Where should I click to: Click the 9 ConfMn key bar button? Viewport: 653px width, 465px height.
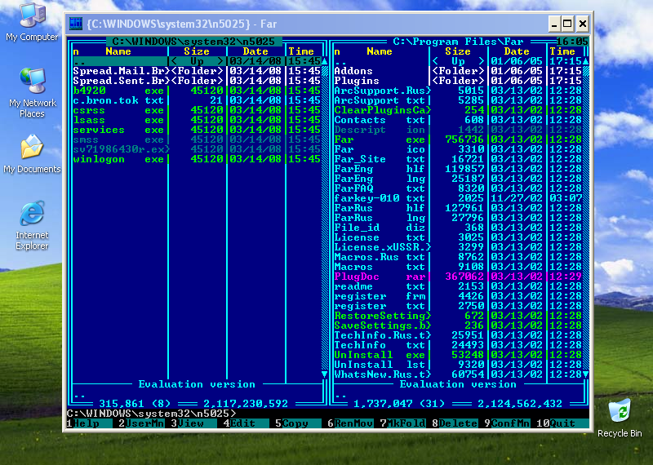coord(507,423)
